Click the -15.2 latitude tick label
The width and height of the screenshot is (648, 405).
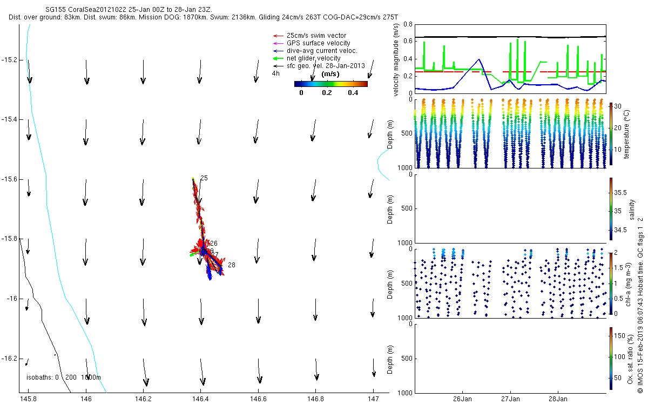[x=10, y=59]
